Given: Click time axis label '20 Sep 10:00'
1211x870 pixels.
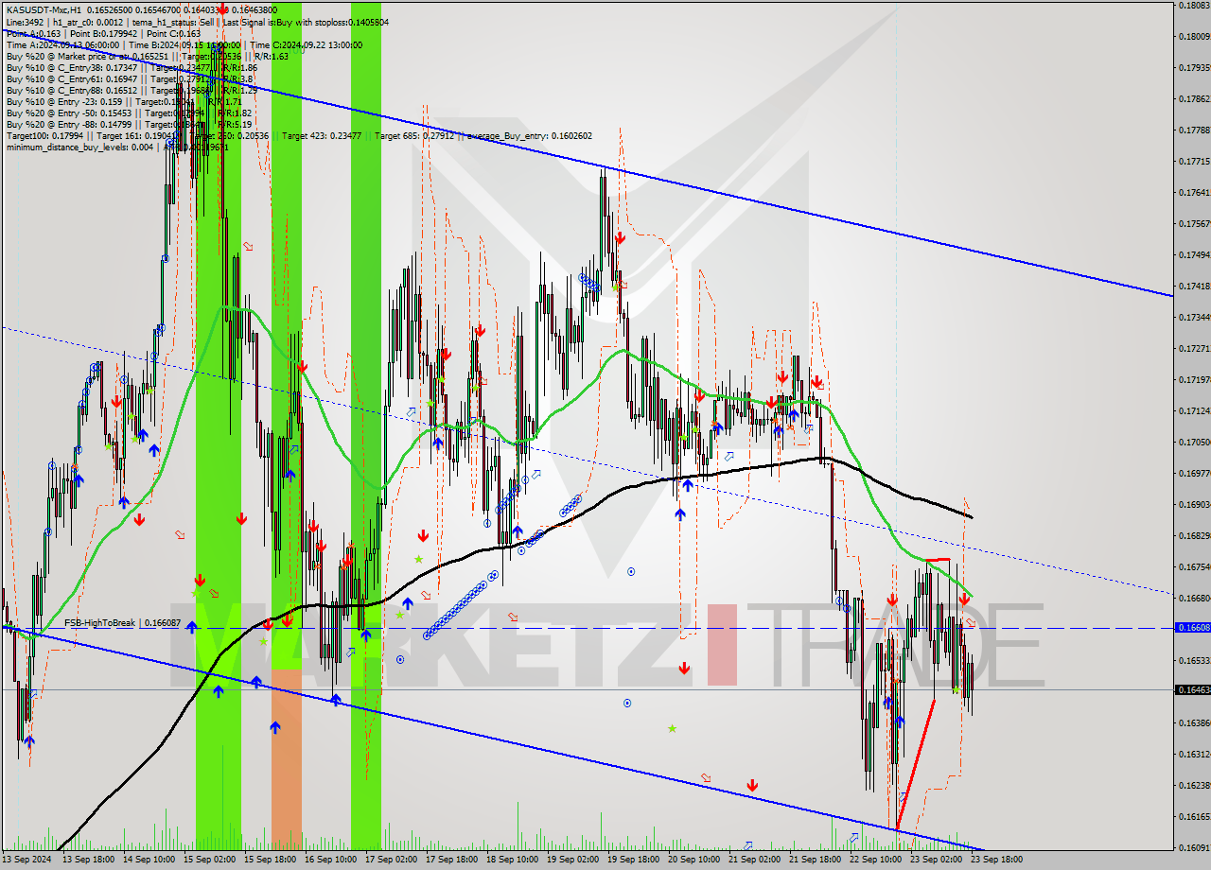Looking at the screenshot, I should pyautogui.click(x=694, y=860).
